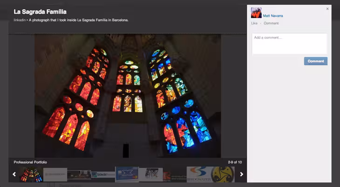Click the '2-9 of 10' counter
Image resolution: width=340 pixels, height=187 pixels.
(235, 162)
